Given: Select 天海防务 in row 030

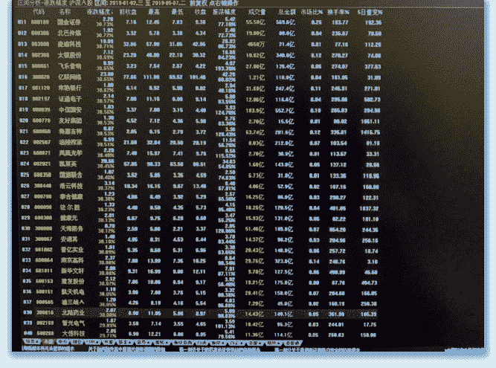Looking at the screenshot, I should point(72,228).
